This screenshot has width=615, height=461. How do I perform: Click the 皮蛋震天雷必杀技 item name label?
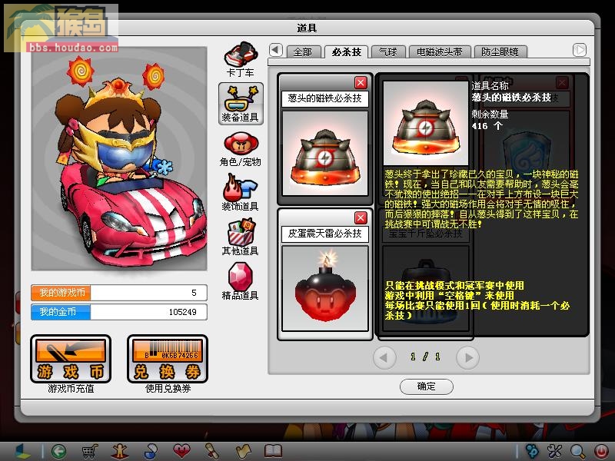point(325,234)
